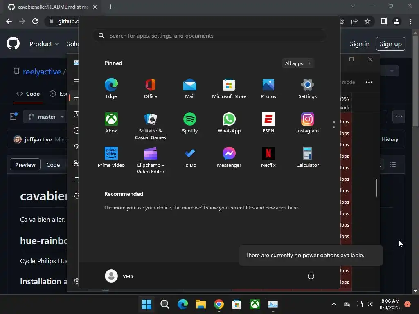Screen dimensions: 419x314
Task: Open Settings from the Start menu
Action: [x=308, y=89]
